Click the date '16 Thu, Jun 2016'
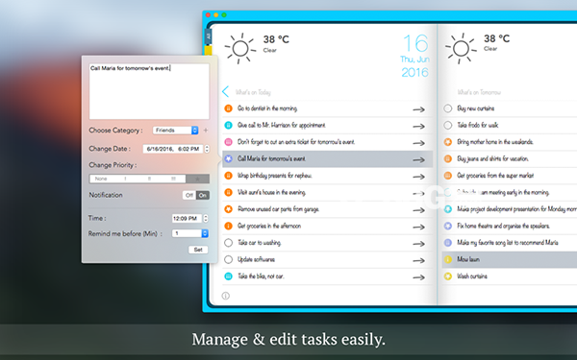Image resolution: width=577 pixels, height=360 pixels. coord(415,57)
